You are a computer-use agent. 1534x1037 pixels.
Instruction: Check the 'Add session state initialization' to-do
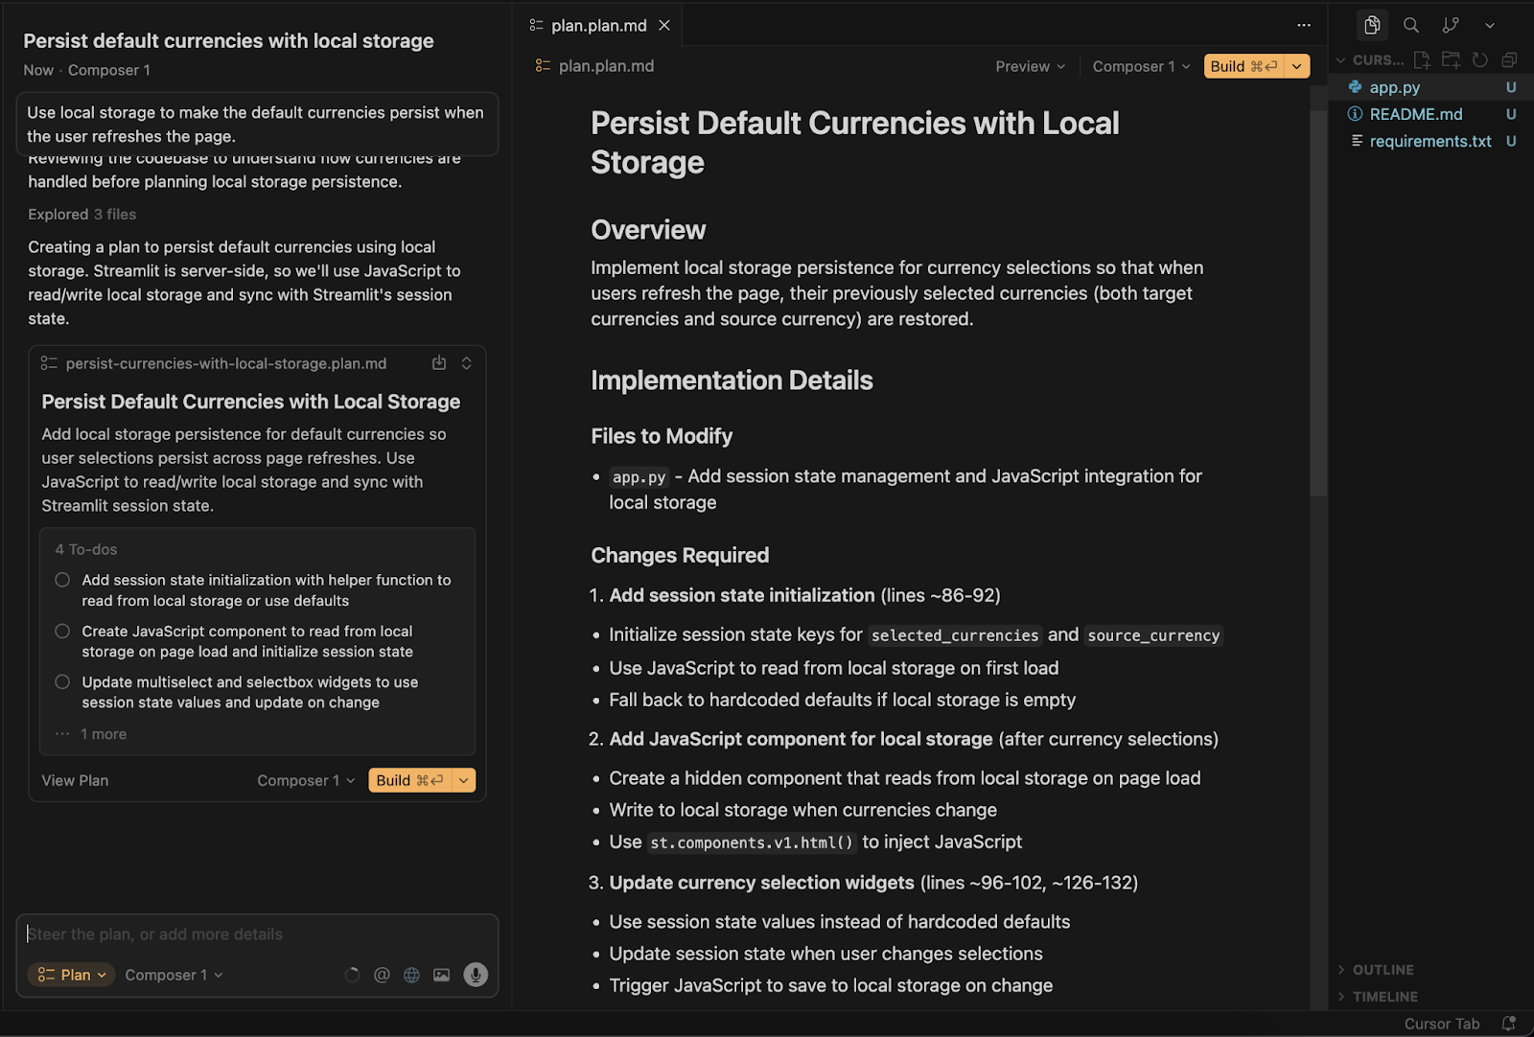[62, 580]
